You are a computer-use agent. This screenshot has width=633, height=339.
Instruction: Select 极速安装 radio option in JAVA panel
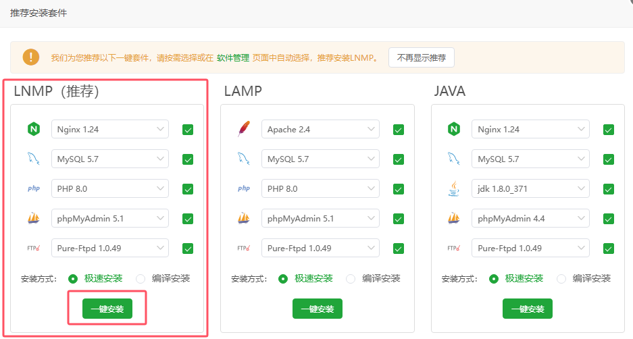coord(494,278)
